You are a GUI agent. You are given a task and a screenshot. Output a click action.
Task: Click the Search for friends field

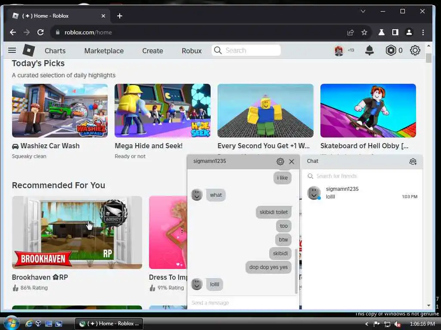pyautogui.click(x=361, y=176)
